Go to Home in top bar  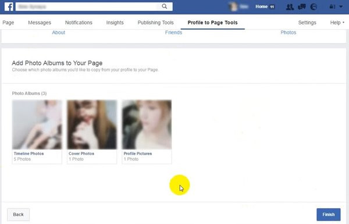click(x=262, y=6)
